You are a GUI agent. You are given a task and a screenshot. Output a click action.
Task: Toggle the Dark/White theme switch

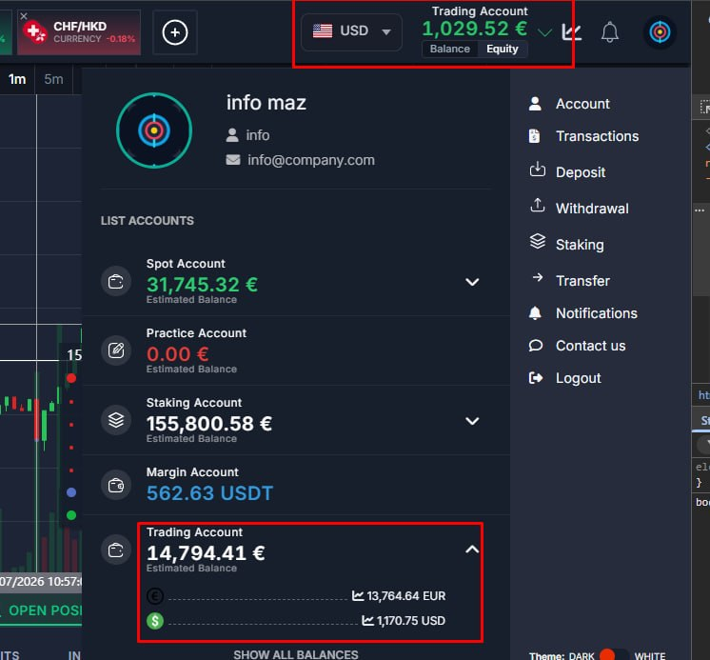pyautogui.click(x=614, y=655)
